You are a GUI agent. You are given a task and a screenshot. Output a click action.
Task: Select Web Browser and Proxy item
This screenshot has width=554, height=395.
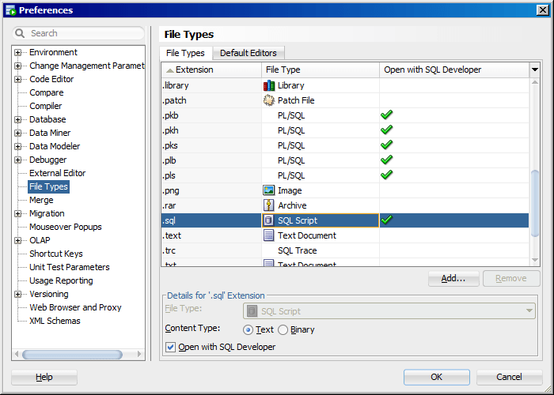coord(75,307)
